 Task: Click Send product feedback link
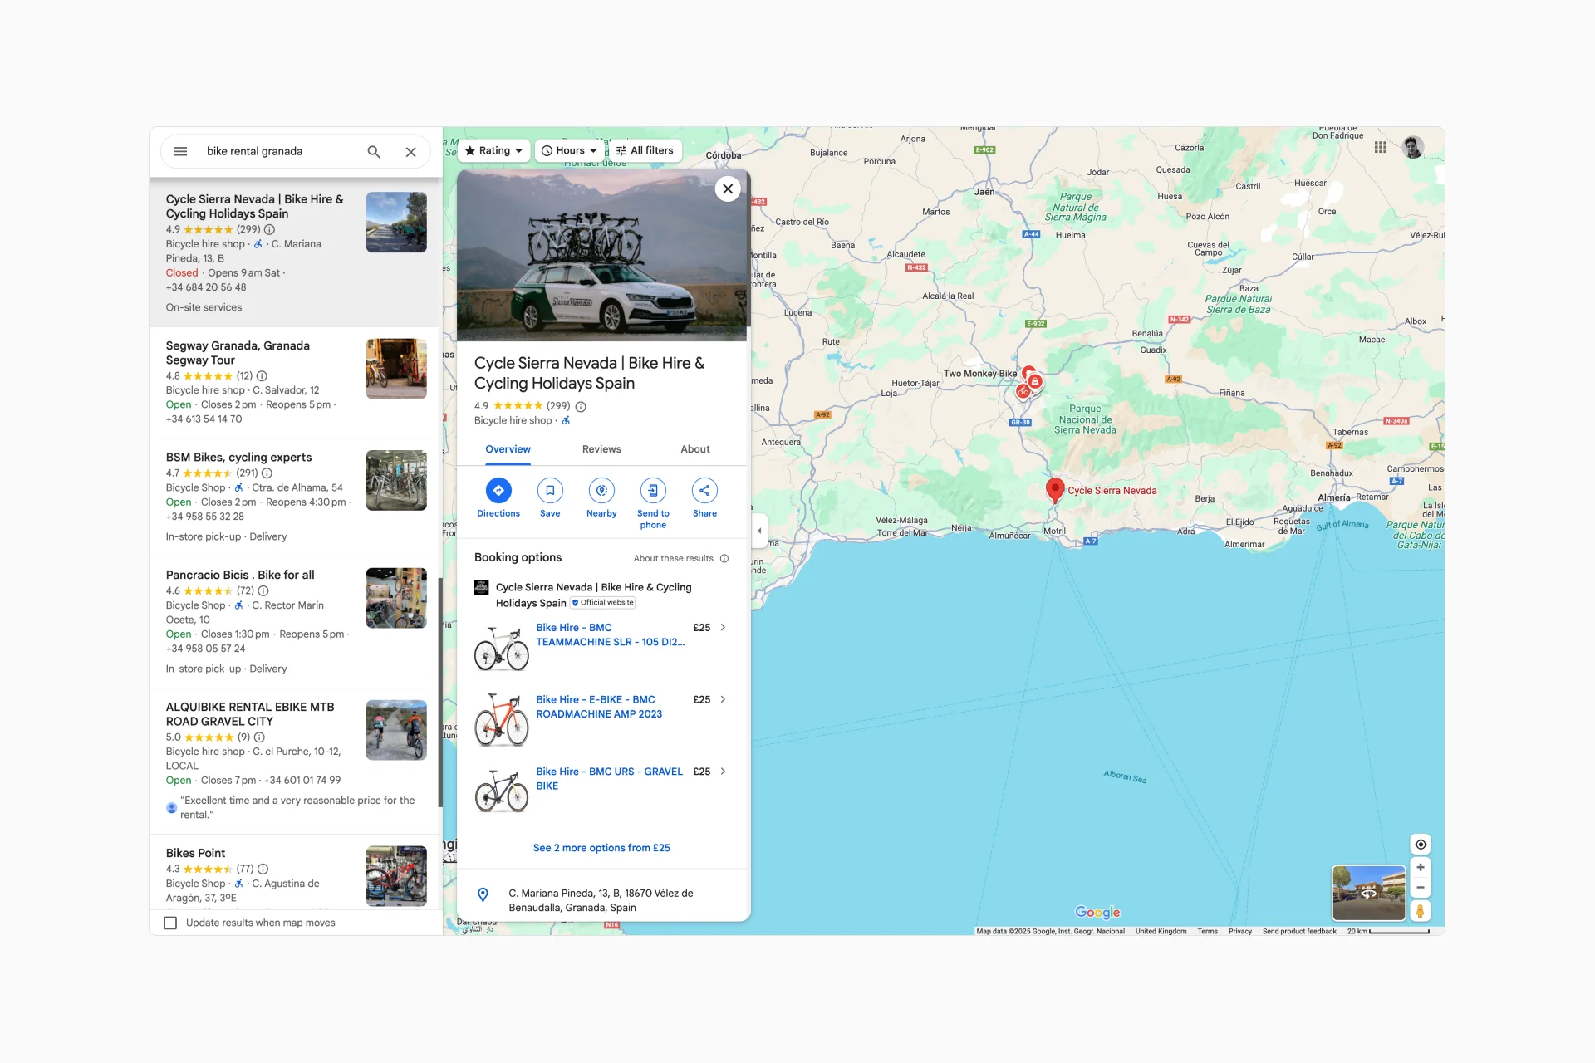[x=1299, y=932]
